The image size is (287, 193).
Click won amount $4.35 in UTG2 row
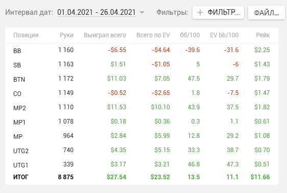pyautogui.click(x=118, y=150)
